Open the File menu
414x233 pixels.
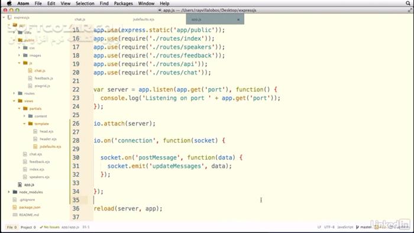[38, 4]
